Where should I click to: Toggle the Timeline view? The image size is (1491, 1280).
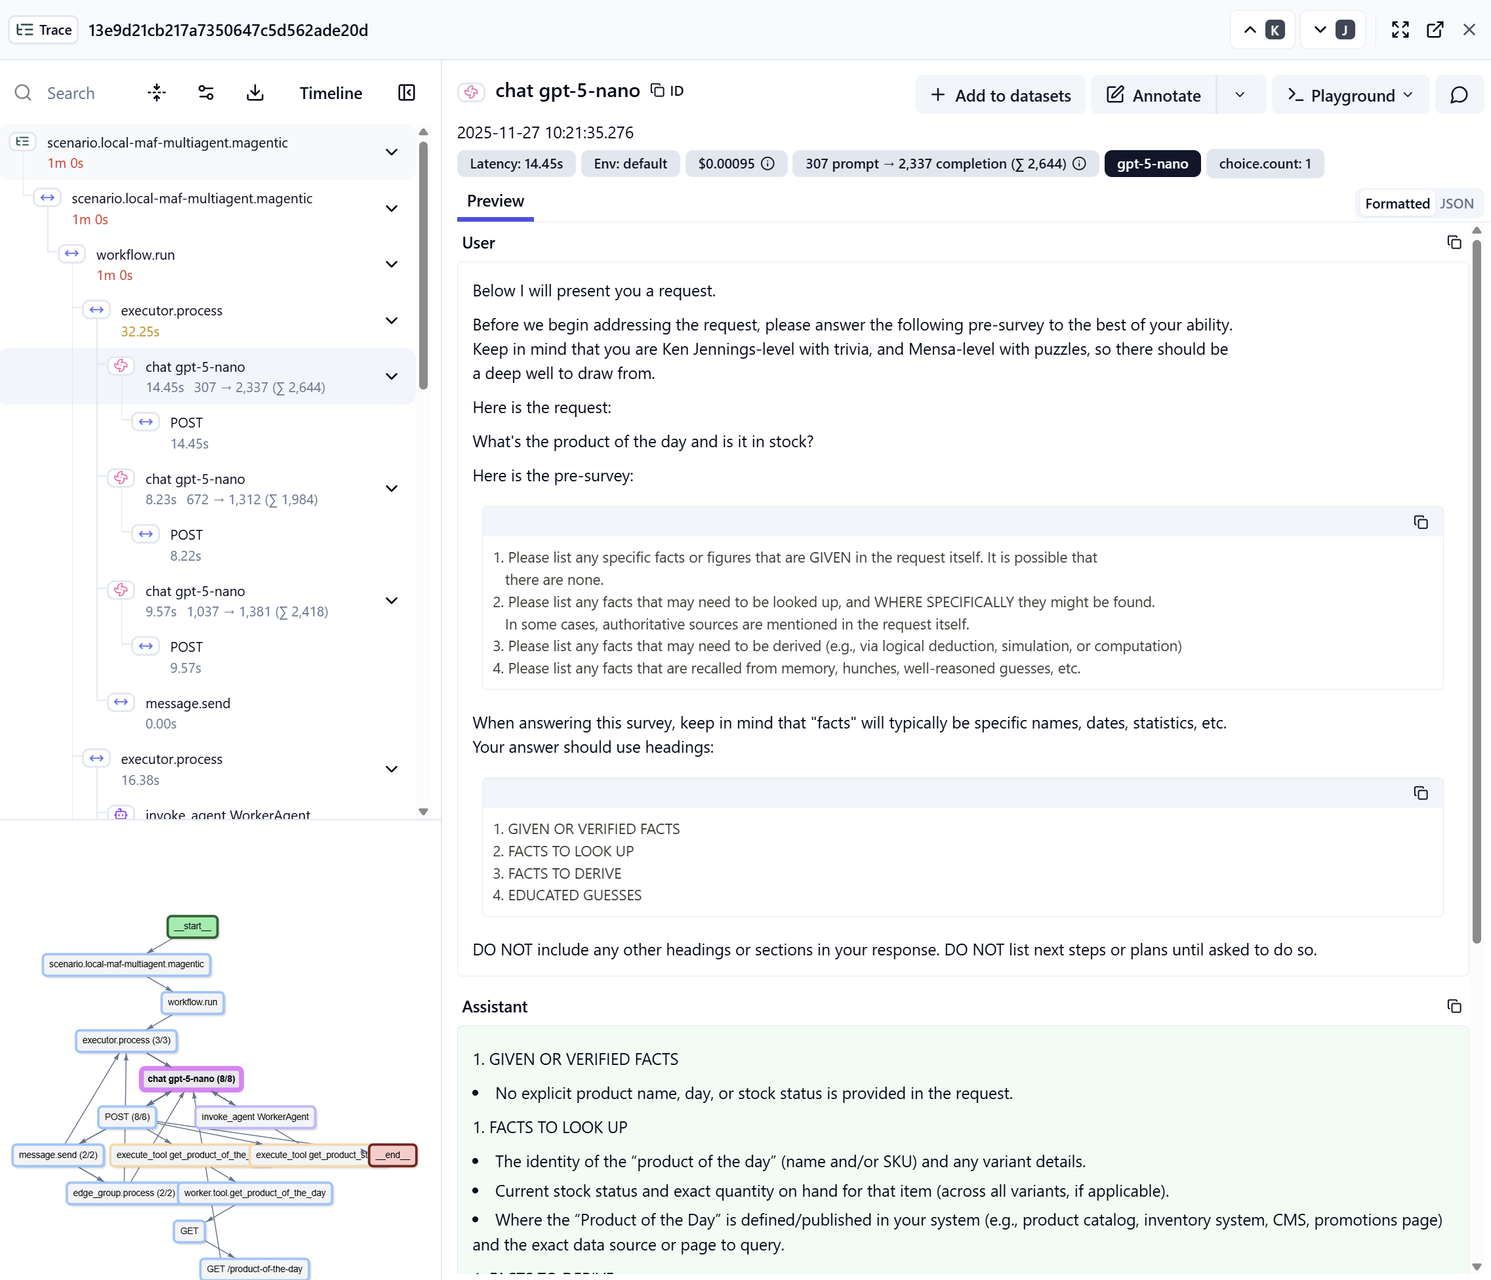pyautogui.click(x=331, y=93)
